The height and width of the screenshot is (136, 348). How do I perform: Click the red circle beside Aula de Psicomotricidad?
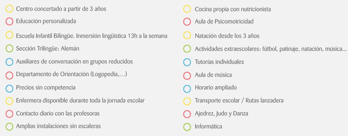[187, 22]
